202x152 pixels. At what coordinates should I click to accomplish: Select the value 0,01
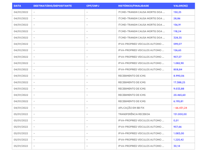point(176,120)
